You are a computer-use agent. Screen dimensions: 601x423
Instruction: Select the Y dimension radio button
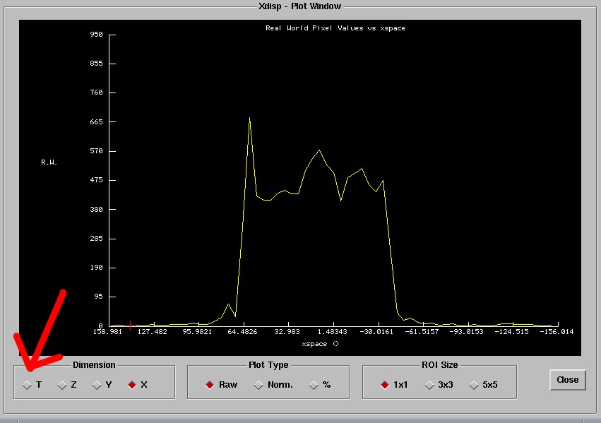(97, 385)
